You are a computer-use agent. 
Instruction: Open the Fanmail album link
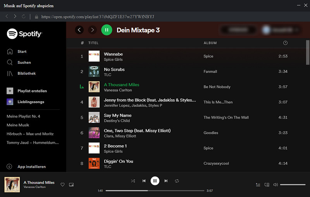(210, 71)
